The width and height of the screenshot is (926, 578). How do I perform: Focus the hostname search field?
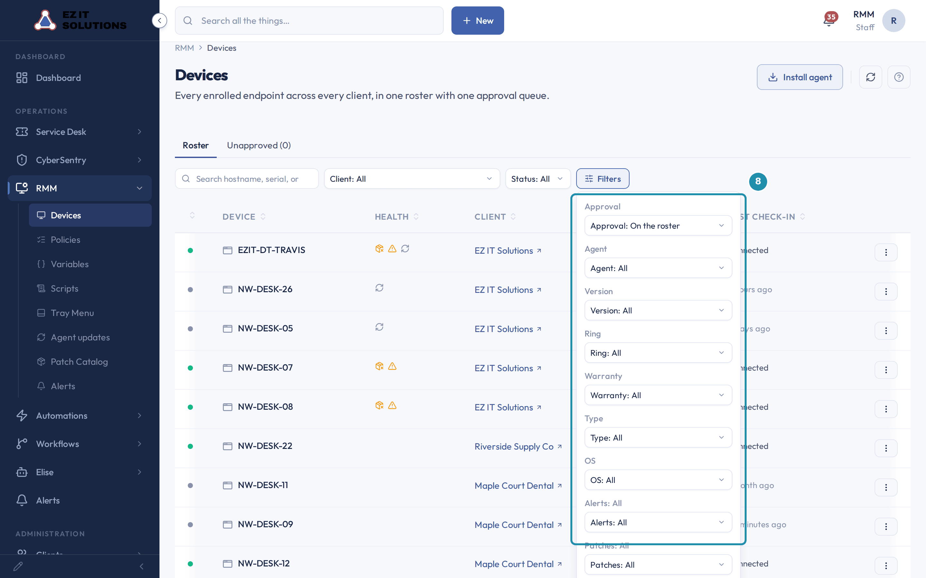tap(247, 179)
